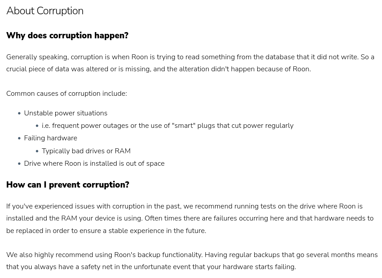Select the "Failing hardware" bullet item
Viewport: 382px width, 278px height.
[50, 138]
